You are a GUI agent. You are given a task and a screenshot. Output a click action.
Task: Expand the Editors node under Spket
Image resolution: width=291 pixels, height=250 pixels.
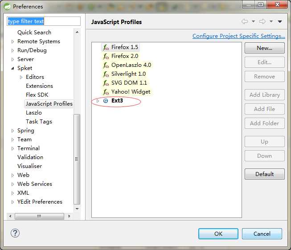tap(21, 77)
